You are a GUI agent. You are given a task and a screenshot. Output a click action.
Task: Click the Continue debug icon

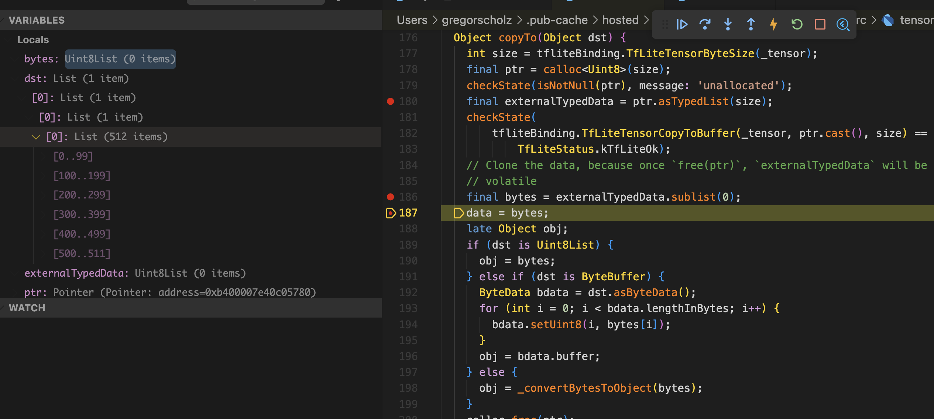(x=682, y=24)
